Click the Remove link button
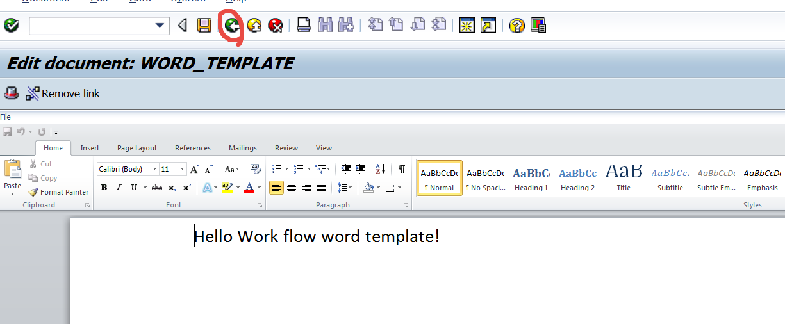 63,93
